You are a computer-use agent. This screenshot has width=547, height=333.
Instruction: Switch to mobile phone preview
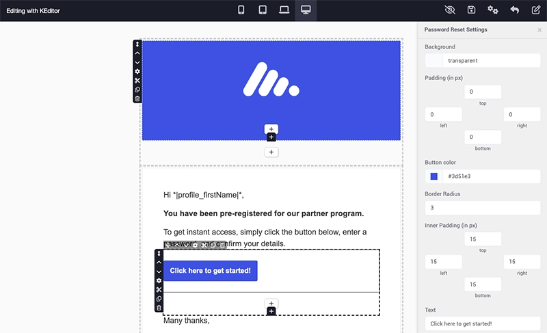click(x=241, y=10)
